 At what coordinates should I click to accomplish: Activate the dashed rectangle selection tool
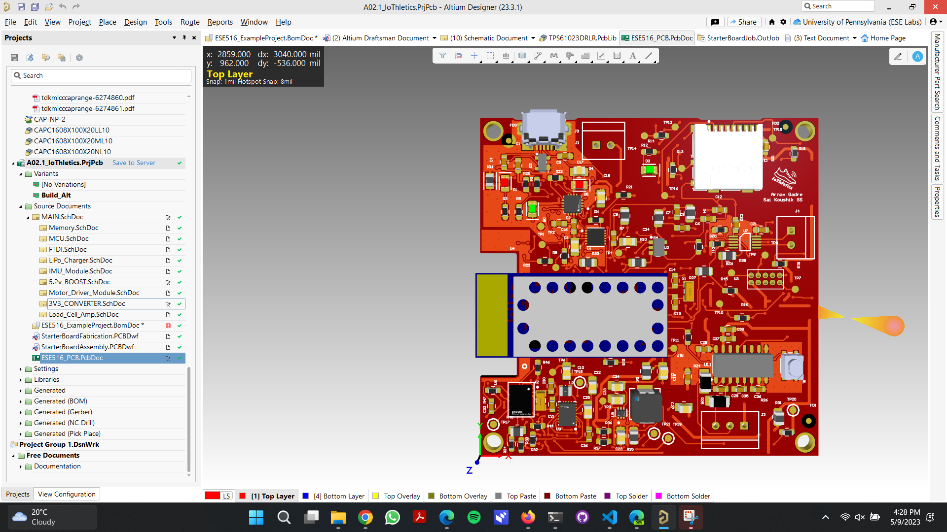pyautogui.click(x=490, y=56)
